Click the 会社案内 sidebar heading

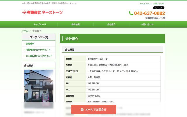(x=29, y=66)
